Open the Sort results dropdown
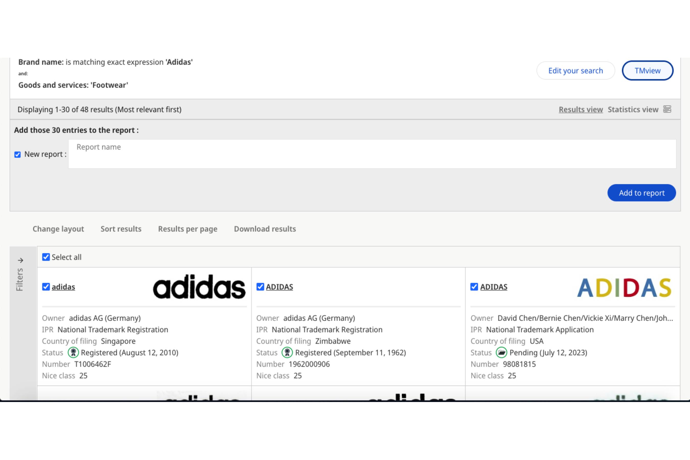The width and height of the screenshot is (690, 460). pos(121,229)
